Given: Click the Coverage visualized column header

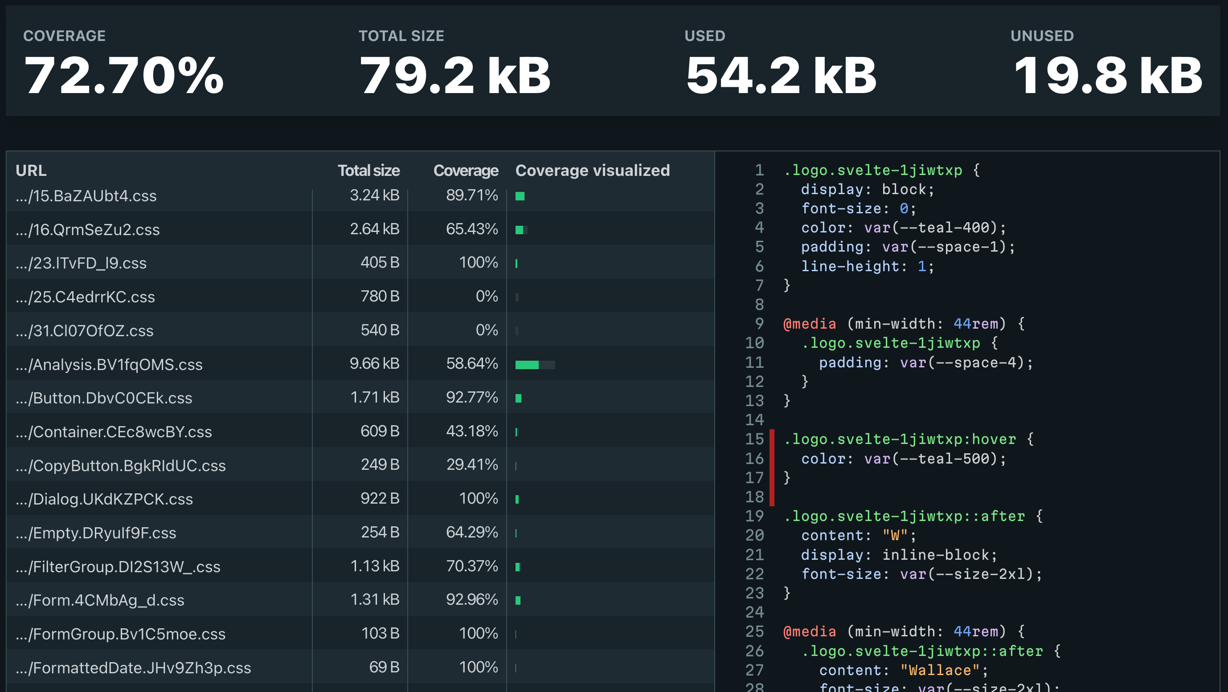Looking at the screenshot, I should tap(594, 171).
